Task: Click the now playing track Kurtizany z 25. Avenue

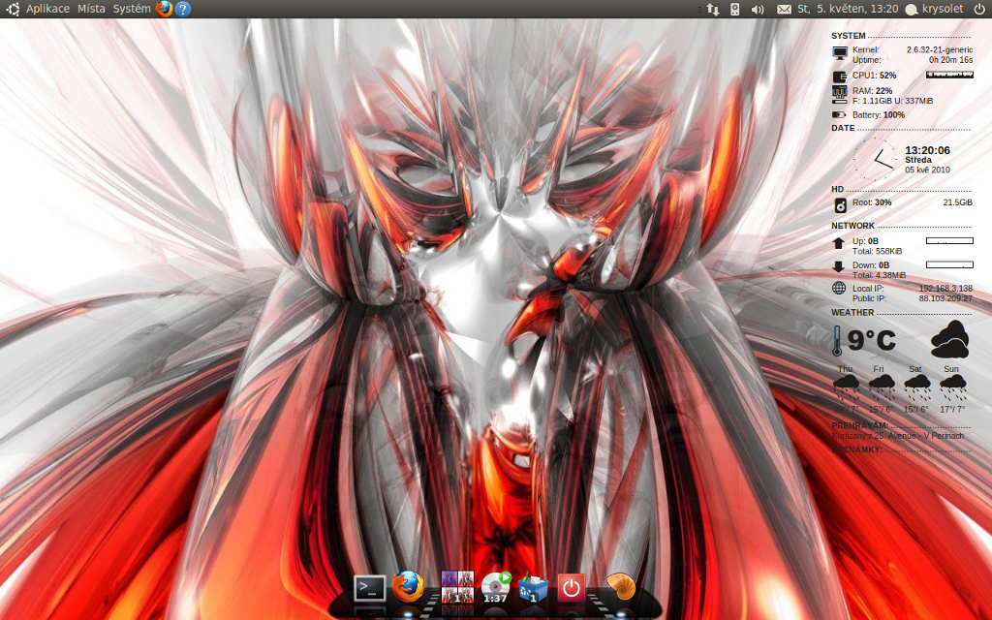Action: 898,436
